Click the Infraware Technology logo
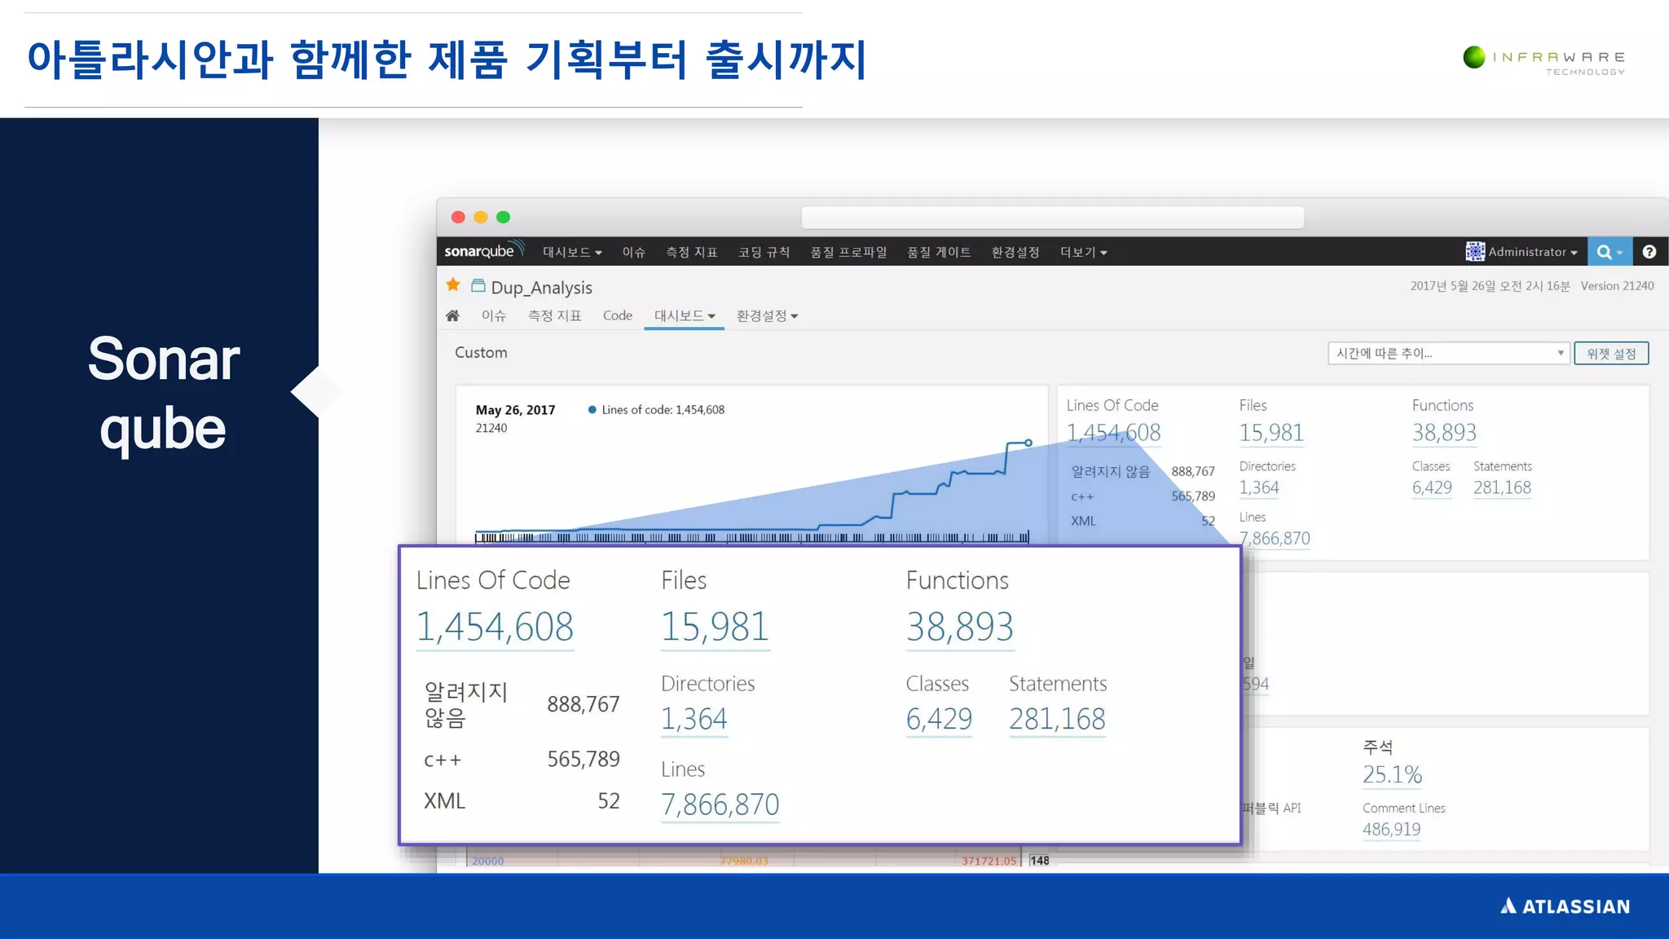The height and width of the screenshot is (939, 1669). point(1543,60)
